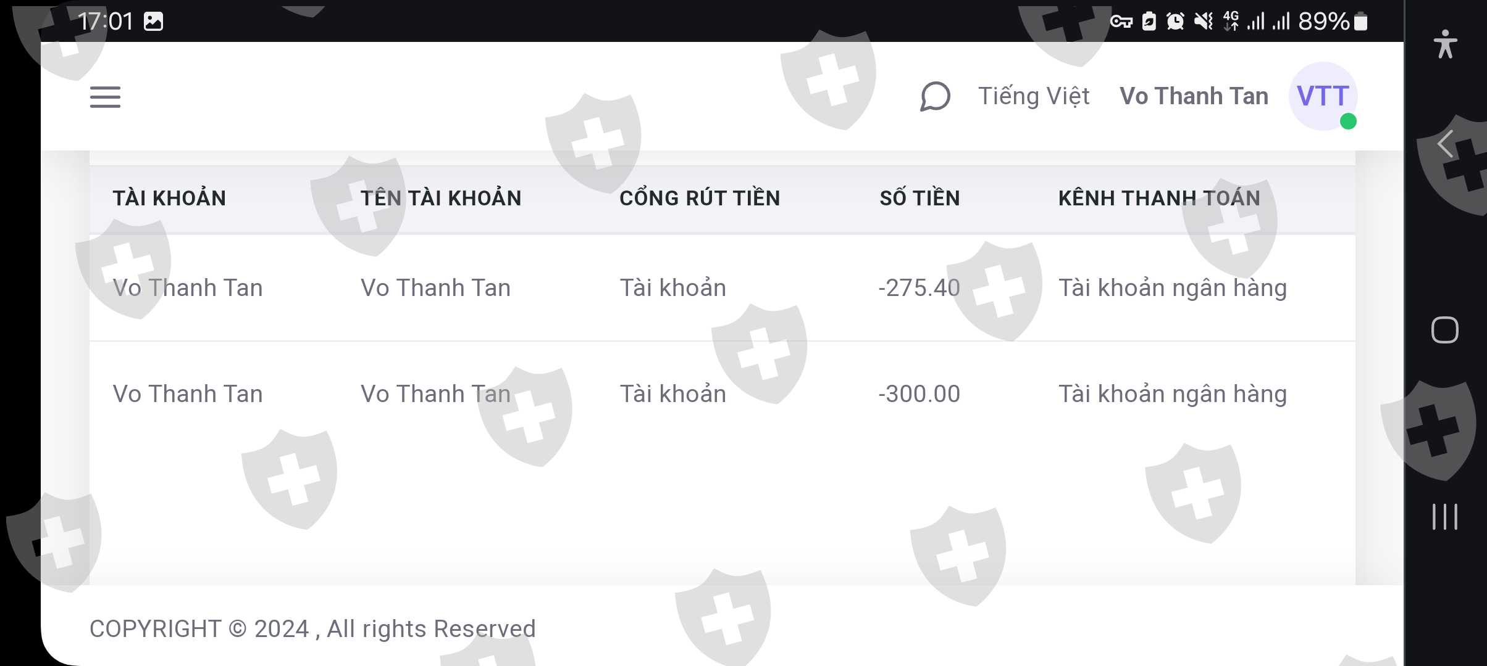
Task: Open the Tiếng Việt language selector
Action: click(1034, 96)
